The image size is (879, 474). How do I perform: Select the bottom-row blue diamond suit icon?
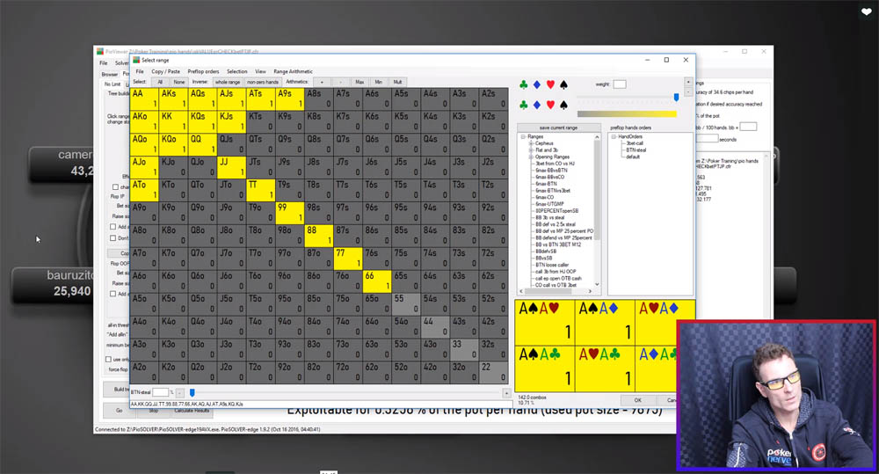(536, 105)
